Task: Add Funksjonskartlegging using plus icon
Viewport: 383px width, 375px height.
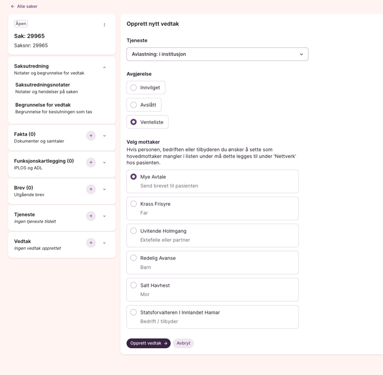Action: coord(91,162)
